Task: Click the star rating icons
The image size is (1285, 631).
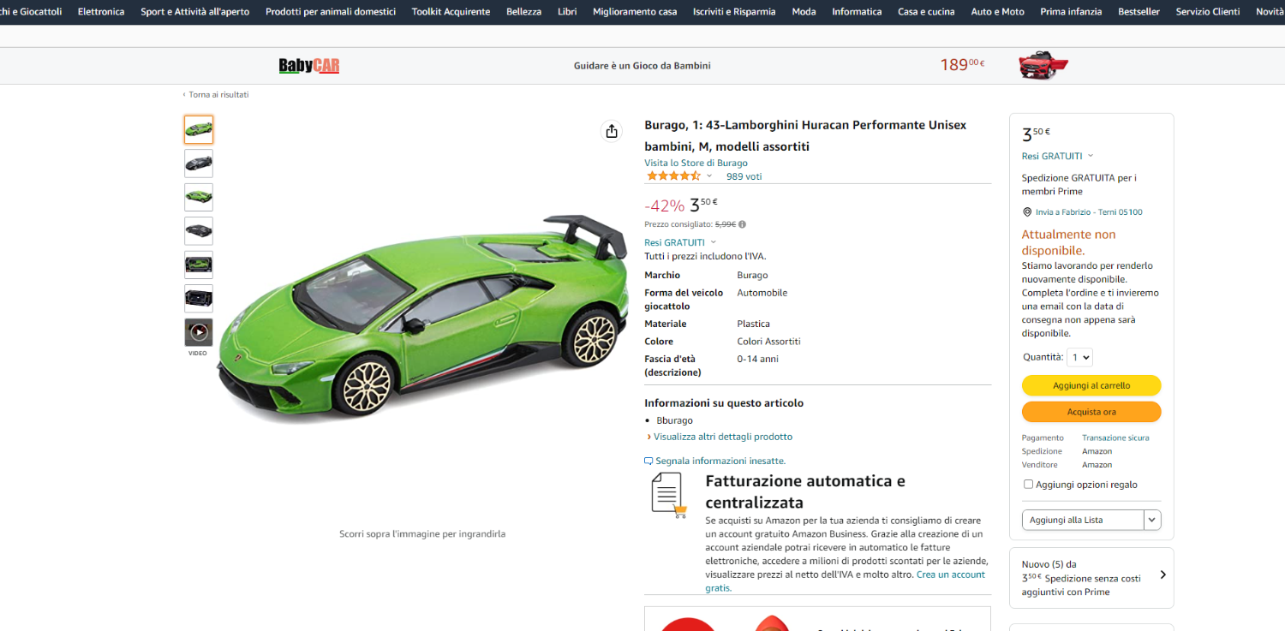Action: [x=673, y=176]
